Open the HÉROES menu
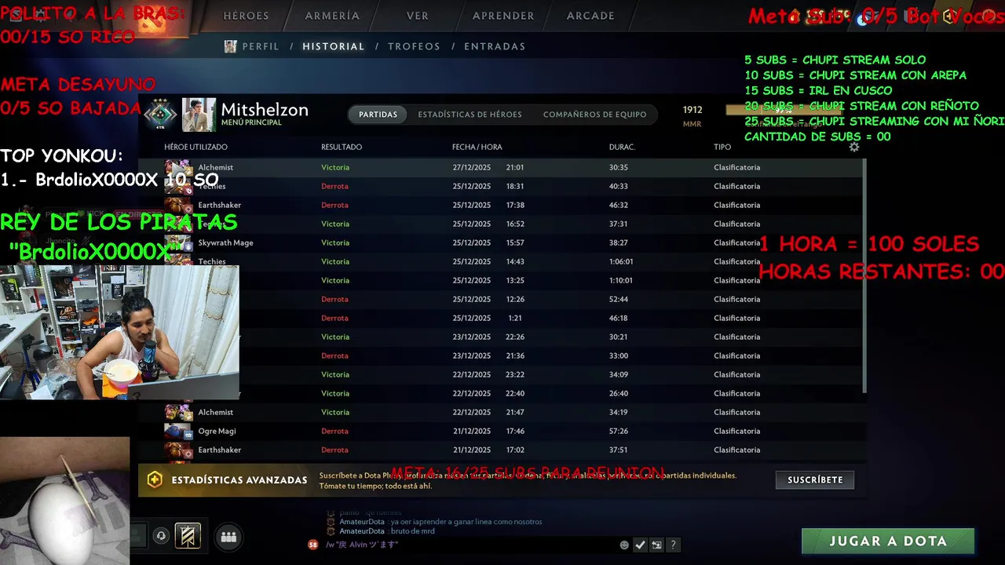 pyautogui.click(x=246, y=16)
